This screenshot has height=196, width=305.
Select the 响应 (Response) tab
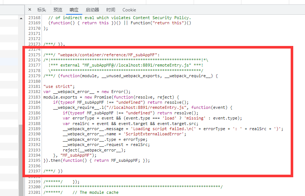click(74, 10)
